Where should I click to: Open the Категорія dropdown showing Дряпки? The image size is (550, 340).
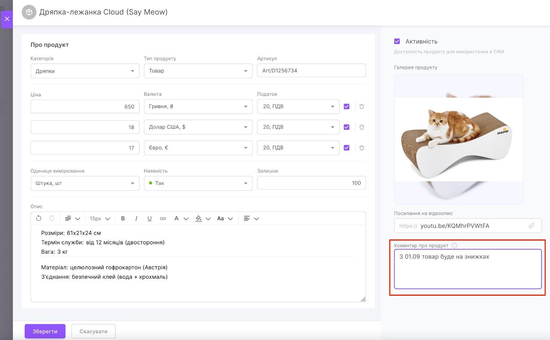[x=85, y=71]
